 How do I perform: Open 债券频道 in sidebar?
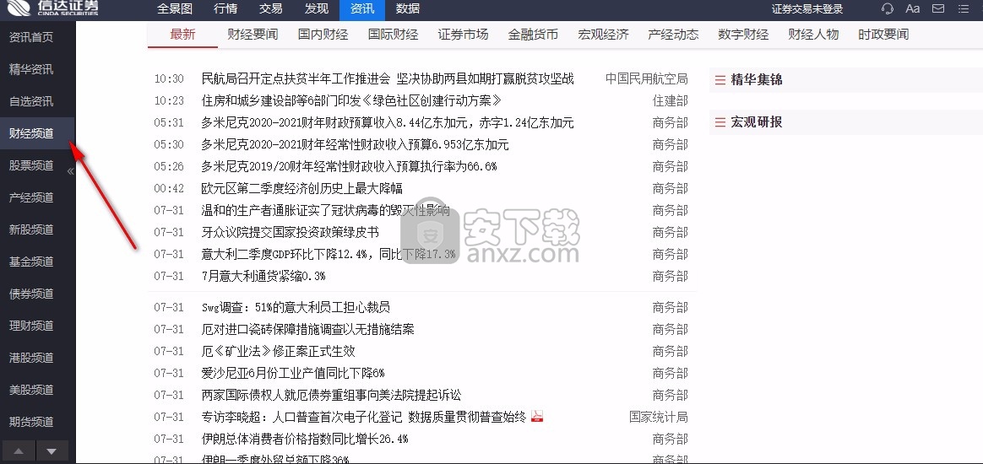(31, 294)
